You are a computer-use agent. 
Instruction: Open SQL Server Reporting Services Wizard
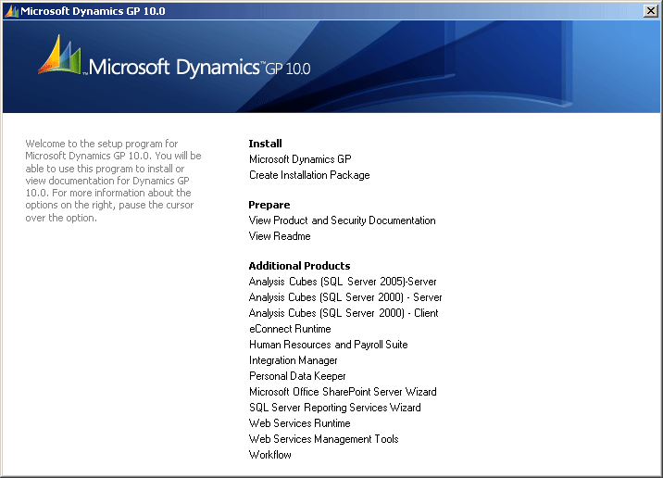[x=335, y=408]
